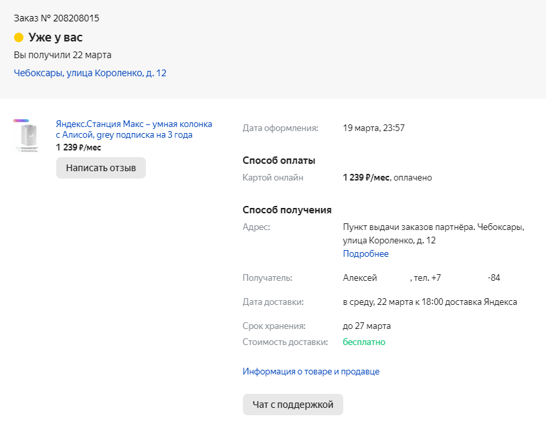Open the Яндекс.Станция Макс product title link

(134, 129)
